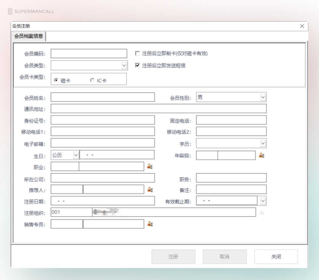
Task: Click the 通讯地址 address field
Action: pyautogui.click(x=158, y=109)
